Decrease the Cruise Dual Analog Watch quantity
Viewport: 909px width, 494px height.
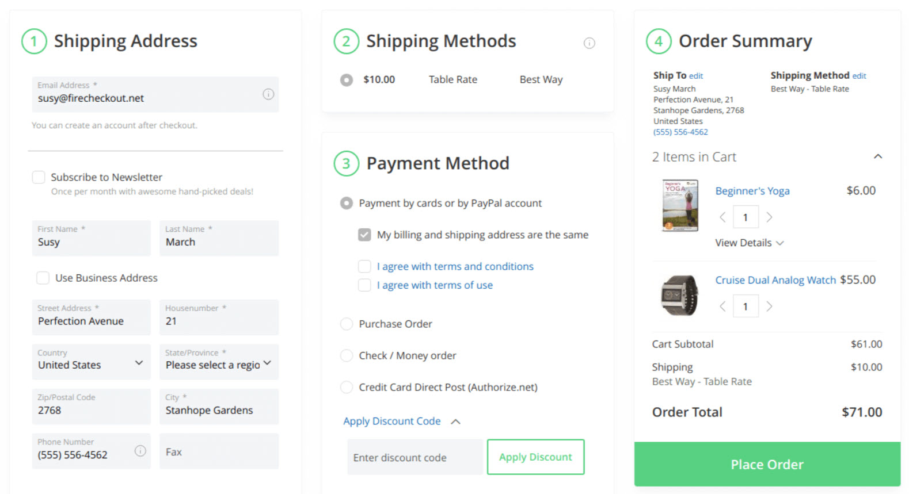point(722,307)
